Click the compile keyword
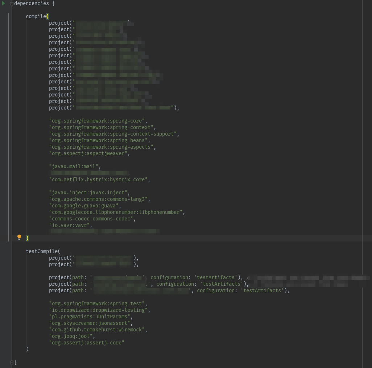This screenshot has height=368, width=372. pos(36,16)
